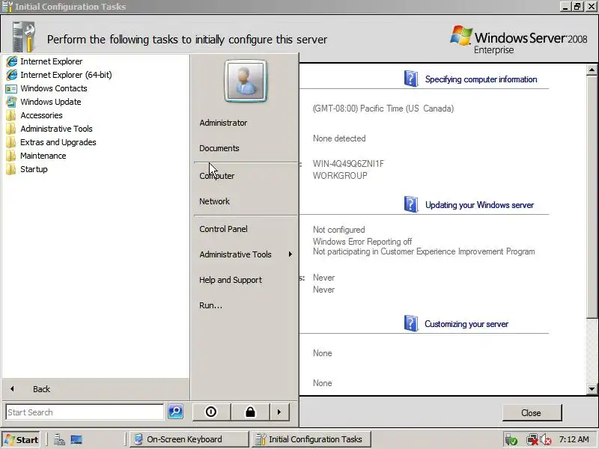Click the Customizing your server link
This screenshot has width=599, height=449.
tap(466, 324)
